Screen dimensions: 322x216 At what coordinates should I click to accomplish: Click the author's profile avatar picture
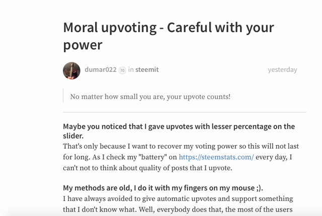point(71,70)
